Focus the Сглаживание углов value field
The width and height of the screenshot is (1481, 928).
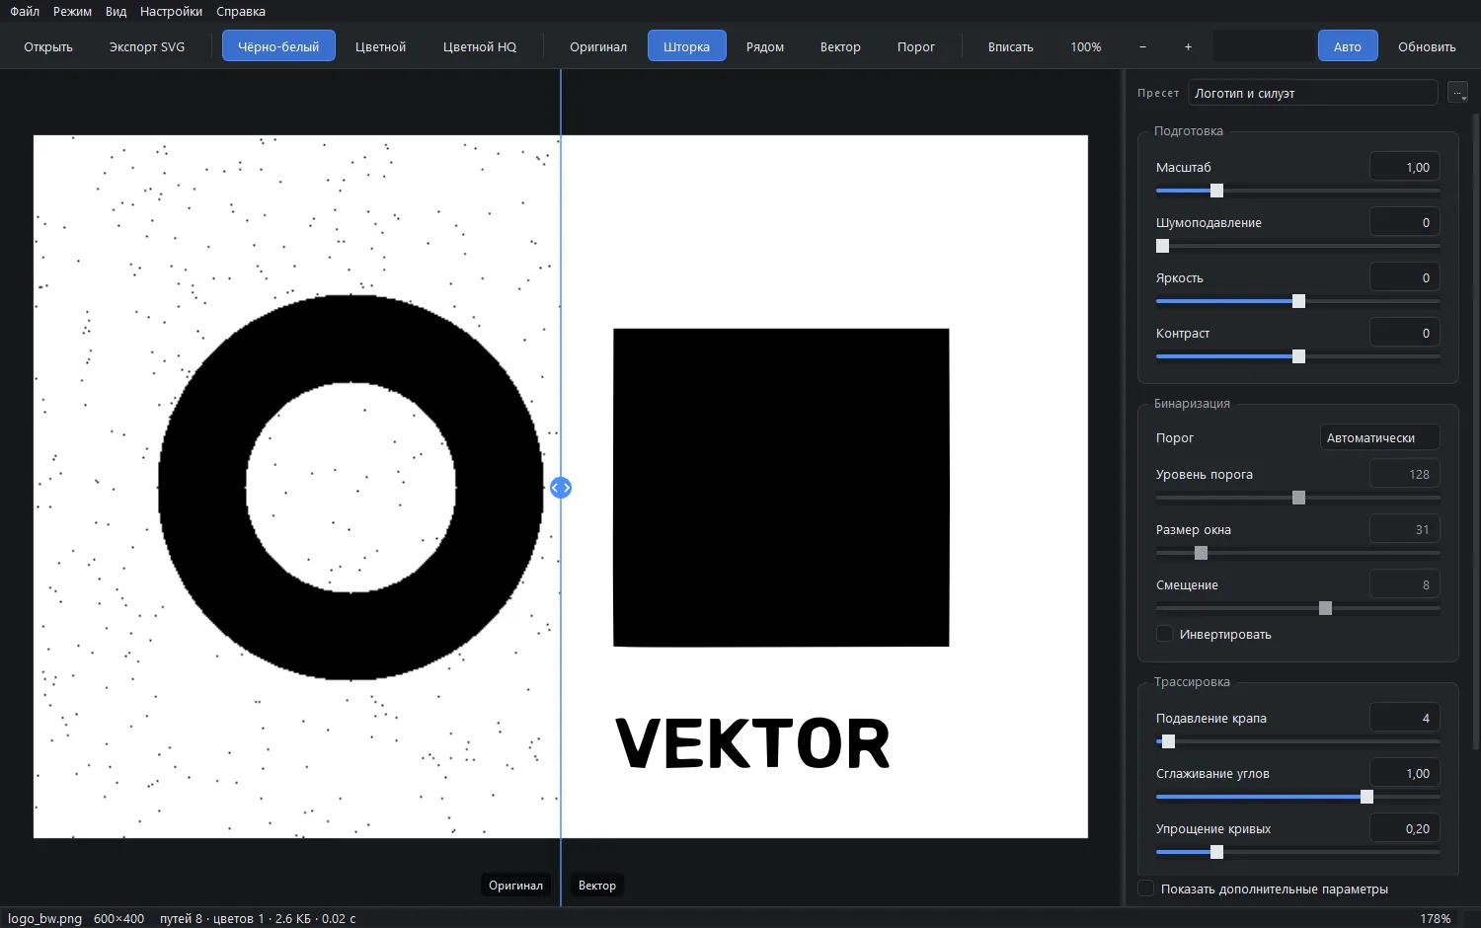coord(1405,773)
